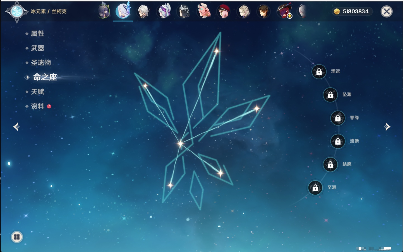This screenshot has height=252, width=403.
Task: Open the lock icon beside 湮远
Action: (319, 72)
